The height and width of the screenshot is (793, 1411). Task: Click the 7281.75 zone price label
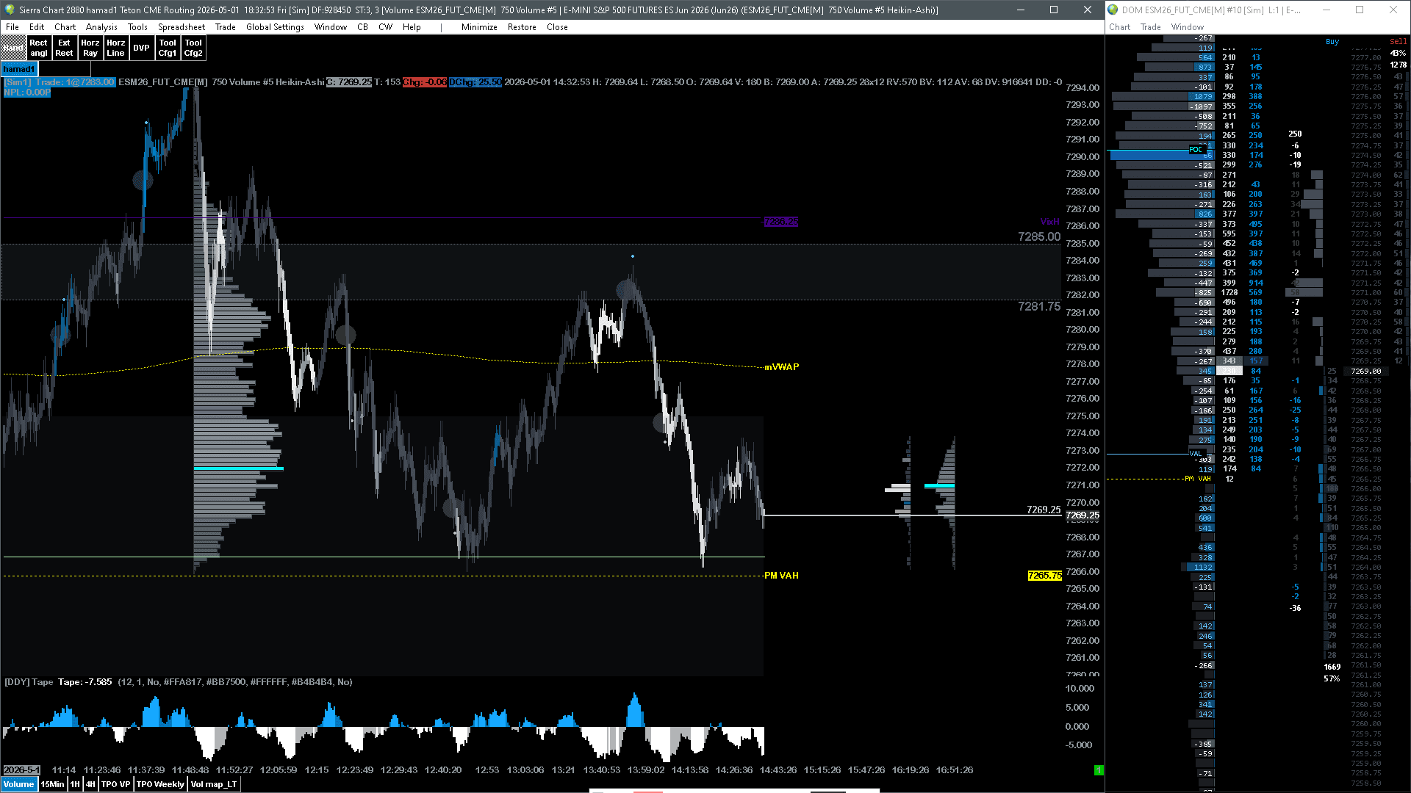(x=1039, y=306)
